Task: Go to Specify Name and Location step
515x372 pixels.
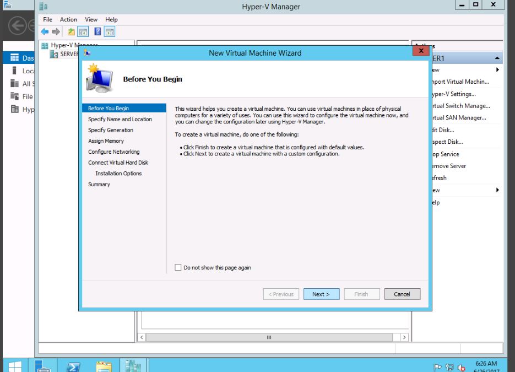Action: pyautogui.click(x=120, y=119)
